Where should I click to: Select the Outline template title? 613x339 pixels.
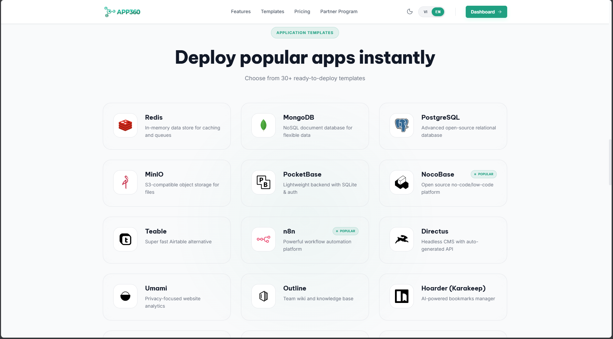tap(295, 288)
